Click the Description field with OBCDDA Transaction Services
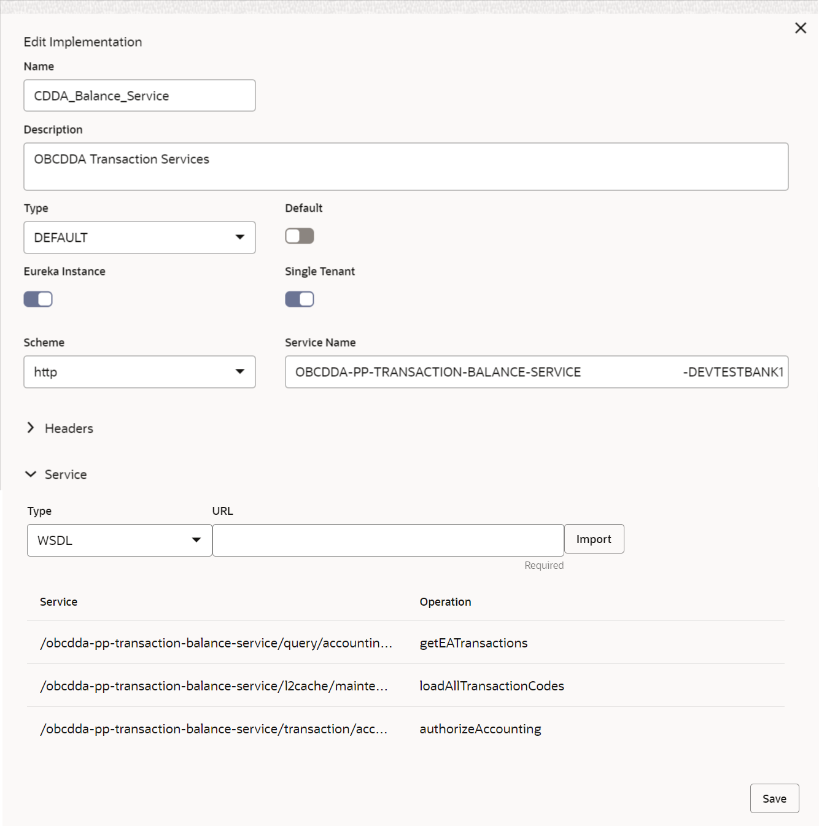The image size is (819, 826). click(406, 166)
